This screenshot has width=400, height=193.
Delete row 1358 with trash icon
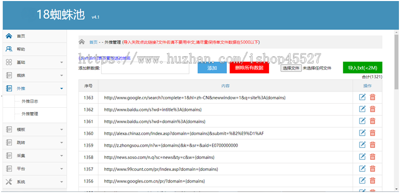click(x=373, y=157)
